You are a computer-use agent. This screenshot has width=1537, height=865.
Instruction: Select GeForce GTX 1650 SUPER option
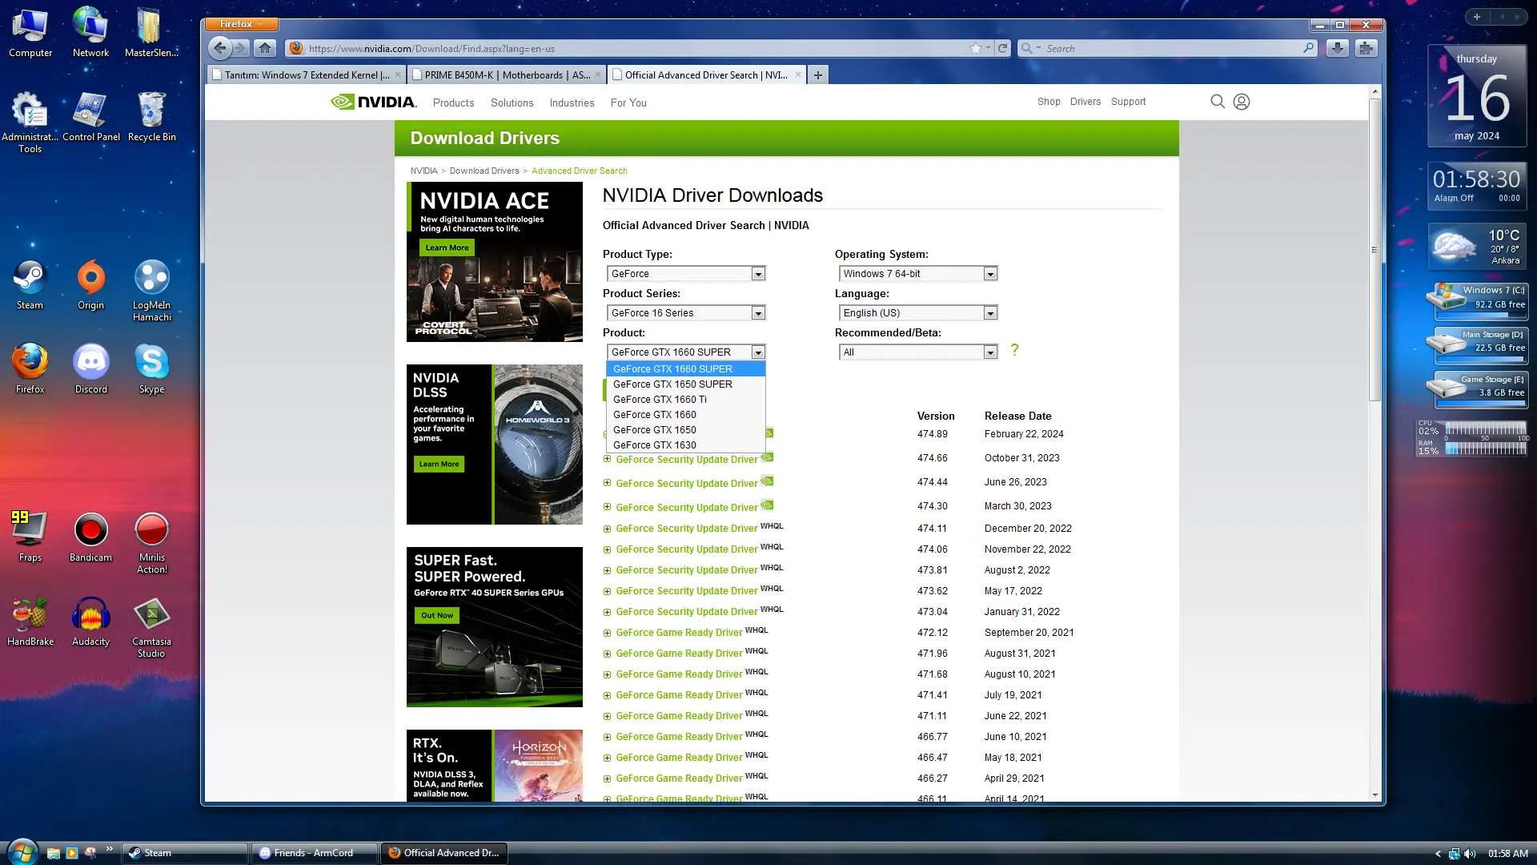tap(686, 384)
